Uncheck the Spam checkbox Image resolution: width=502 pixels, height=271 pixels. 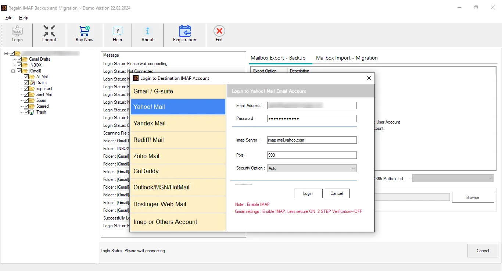point(26,100)
